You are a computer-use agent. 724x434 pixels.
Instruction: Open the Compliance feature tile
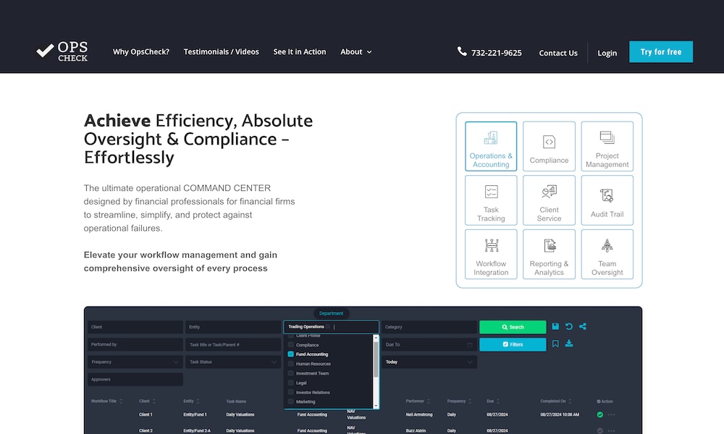tap(549, 146)
